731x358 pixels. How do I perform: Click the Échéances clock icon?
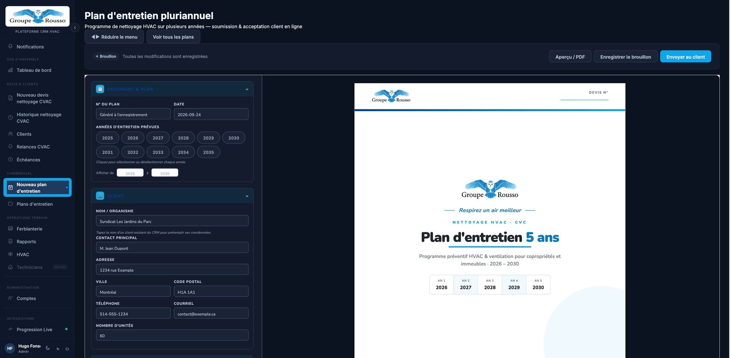coord(11,160)
